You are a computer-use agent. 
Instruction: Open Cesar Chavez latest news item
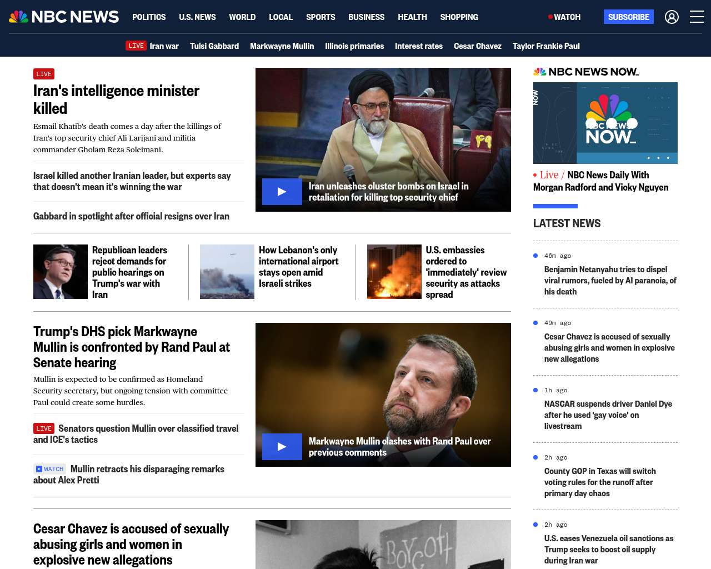click(x=609, y=348)
